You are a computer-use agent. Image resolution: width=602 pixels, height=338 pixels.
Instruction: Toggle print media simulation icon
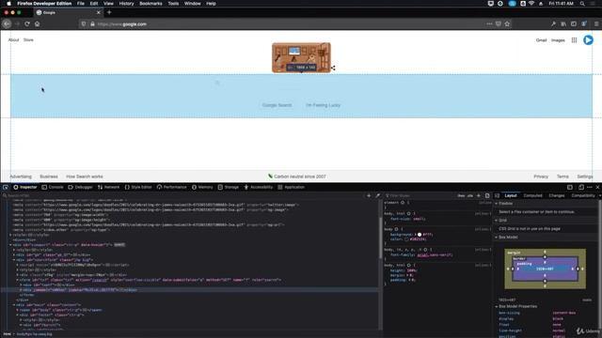pyautogui.click(x=487, y=196)
